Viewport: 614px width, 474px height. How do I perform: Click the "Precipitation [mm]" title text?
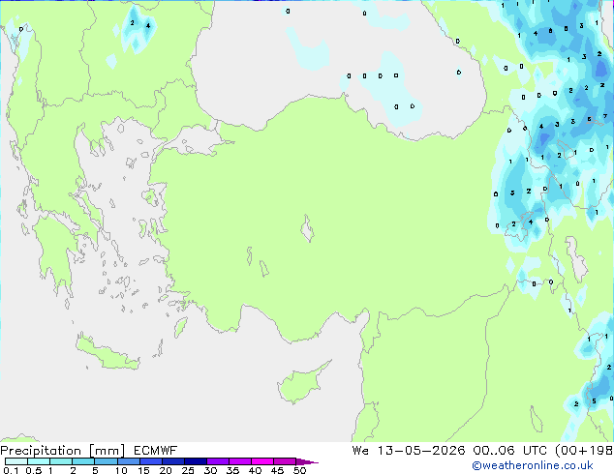point(63,451)
